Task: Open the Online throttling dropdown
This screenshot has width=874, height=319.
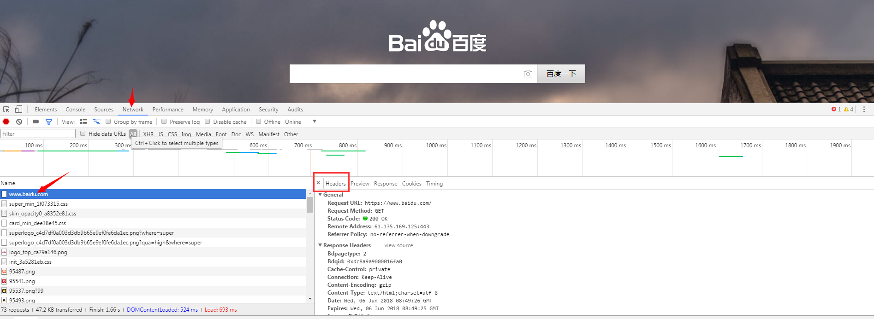Action: (293, 122)
